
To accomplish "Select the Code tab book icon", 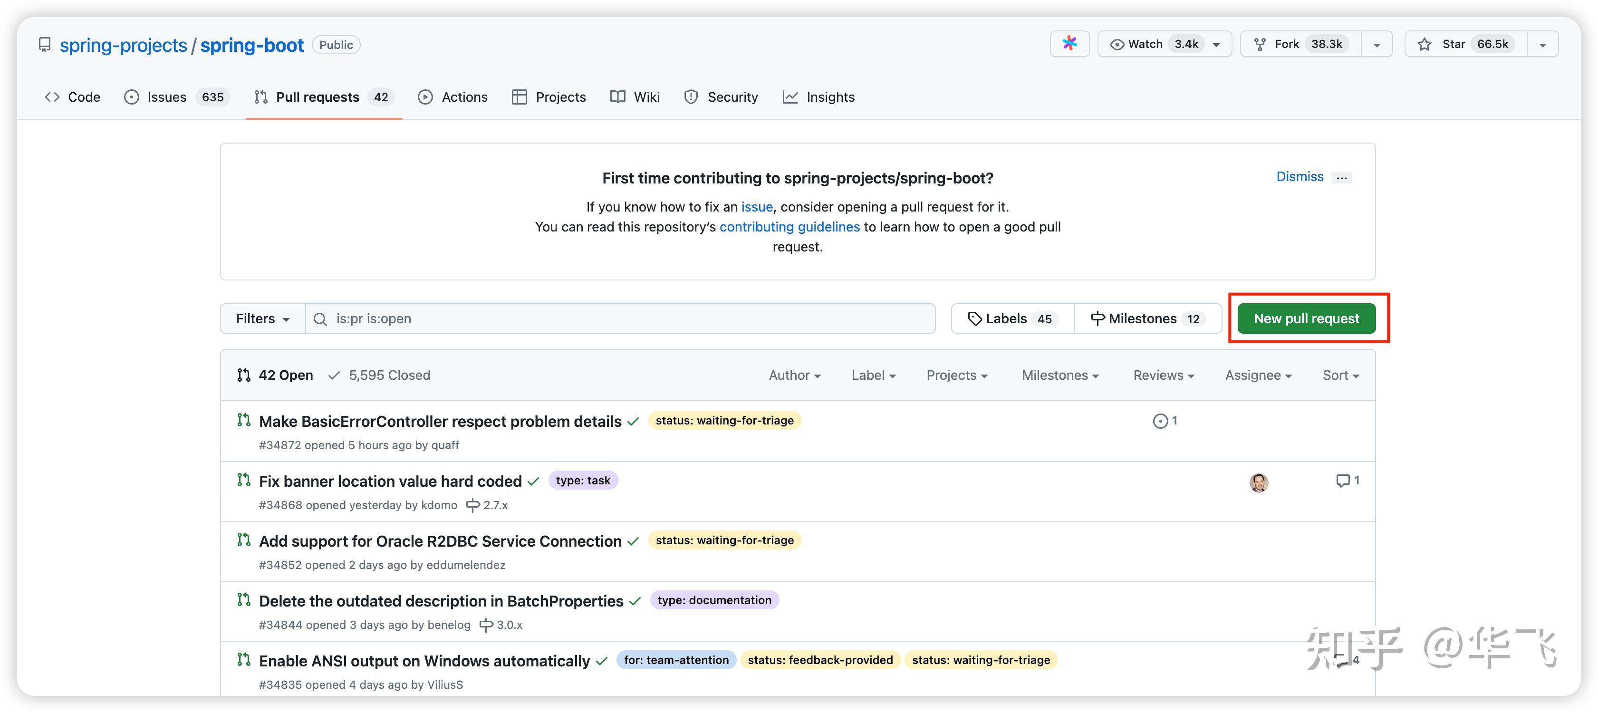I will (52, 97).
